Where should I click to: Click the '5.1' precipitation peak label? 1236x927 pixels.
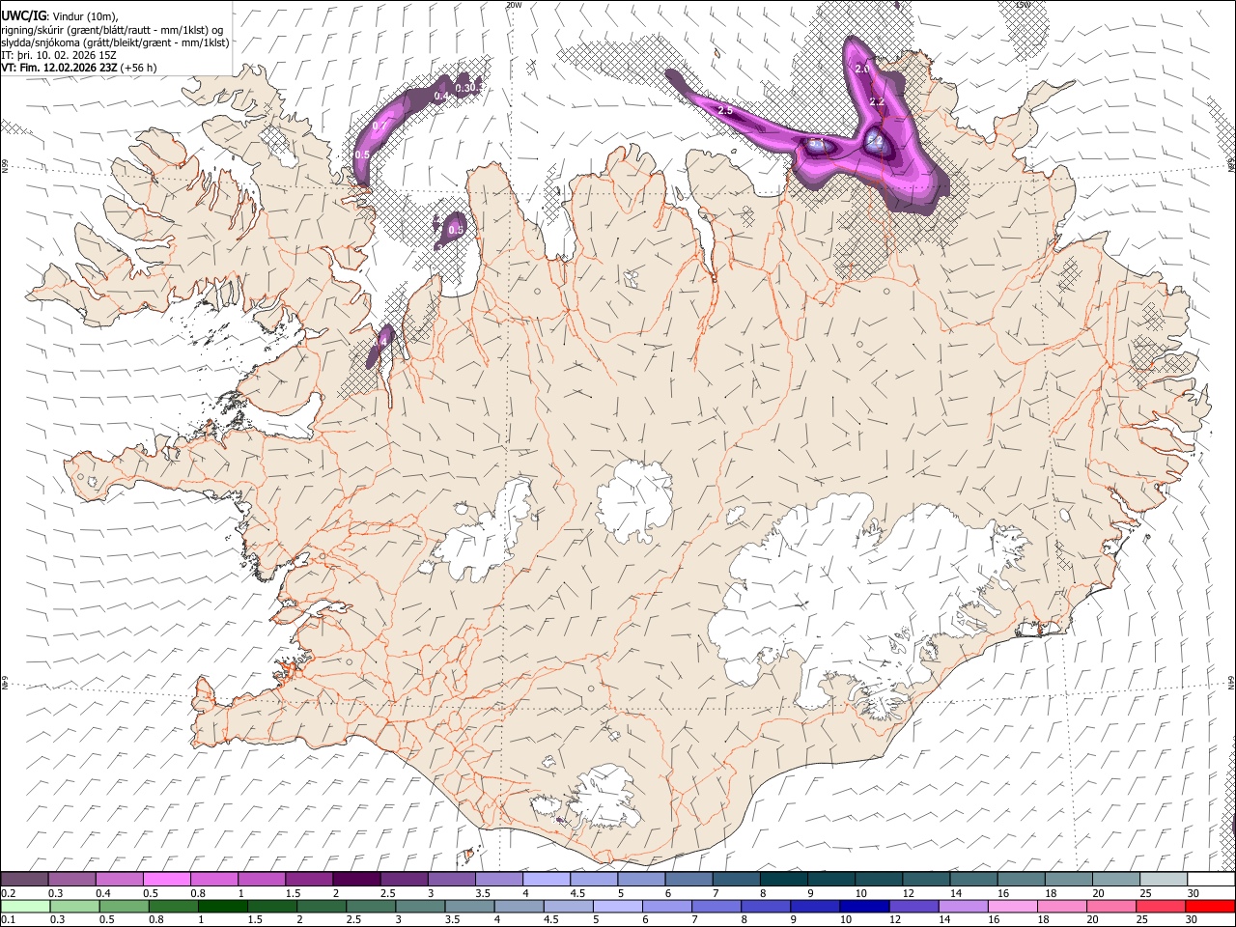[816, 144]
